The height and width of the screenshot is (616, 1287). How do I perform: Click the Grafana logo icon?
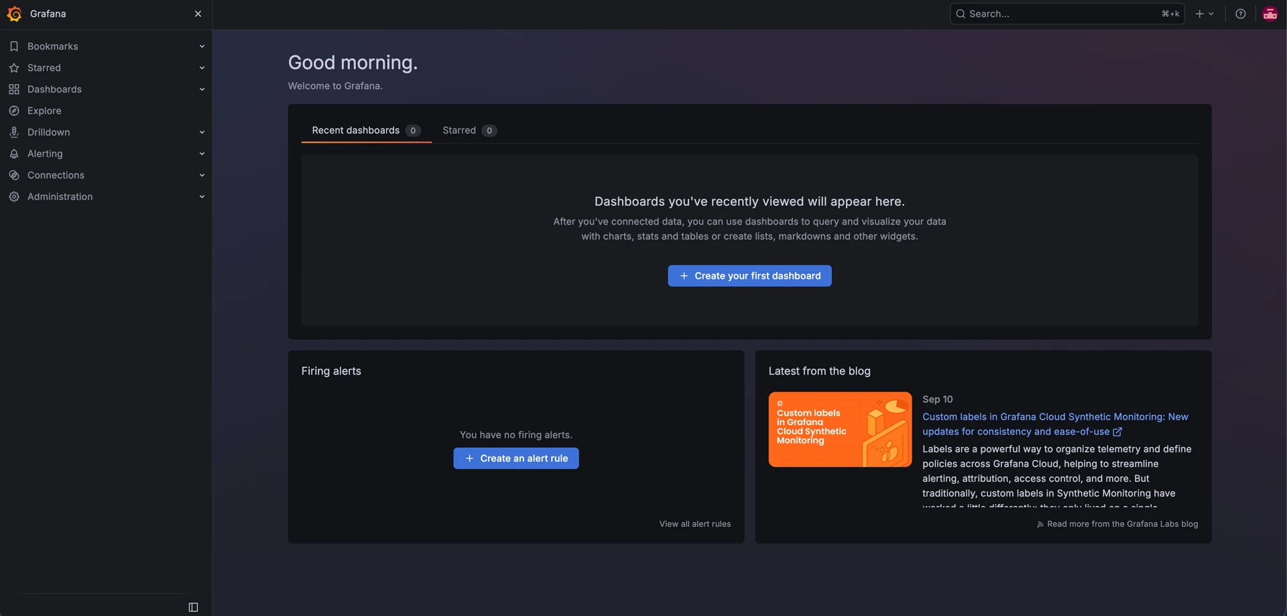(x=14, y=13)
